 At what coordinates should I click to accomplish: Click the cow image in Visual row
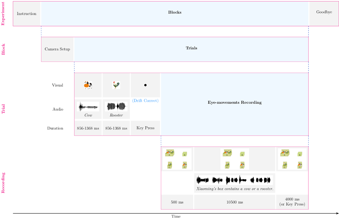(x=88, y=85)
